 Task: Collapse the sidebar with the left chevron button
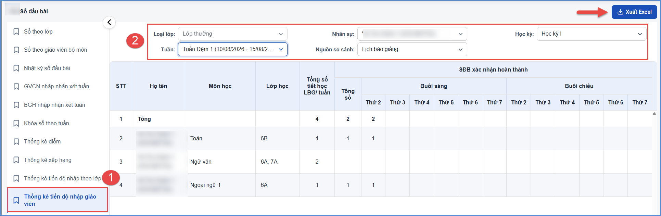coord(109,22)
